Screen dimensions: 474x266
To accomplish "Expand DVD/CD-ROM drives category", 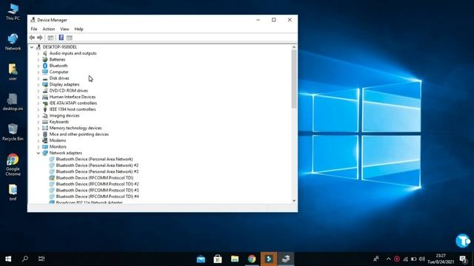I will point(39,91).
